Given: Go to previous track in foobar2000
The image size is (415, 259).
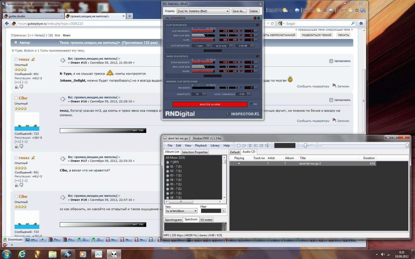Looking at the screenshot, I should point(256,146).
